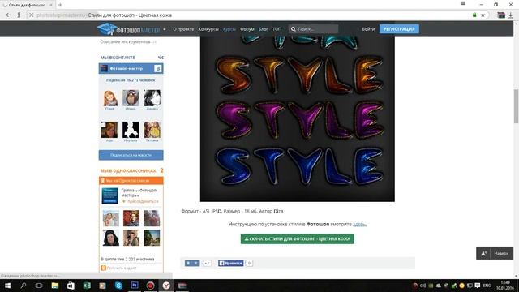The image size is (519, 292).
Task: Open the orange 'Мы на Одноклассниках' header
Action: click(x=131, y=180)
